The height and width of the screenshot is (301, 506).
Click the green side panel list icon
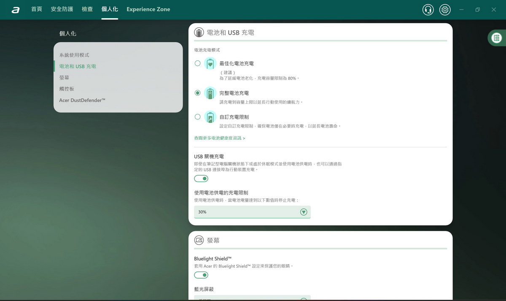point(497,38)
